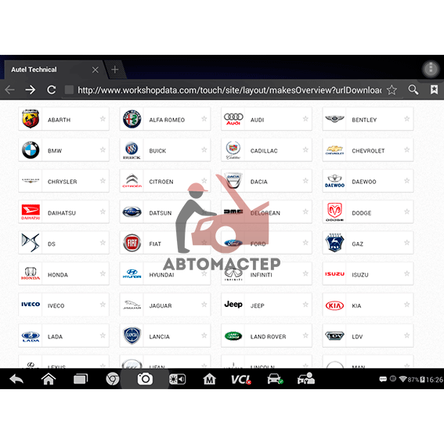Select the ALFA ROMEO make
Viewport: 444px width, 444px height.
(165, 119)
